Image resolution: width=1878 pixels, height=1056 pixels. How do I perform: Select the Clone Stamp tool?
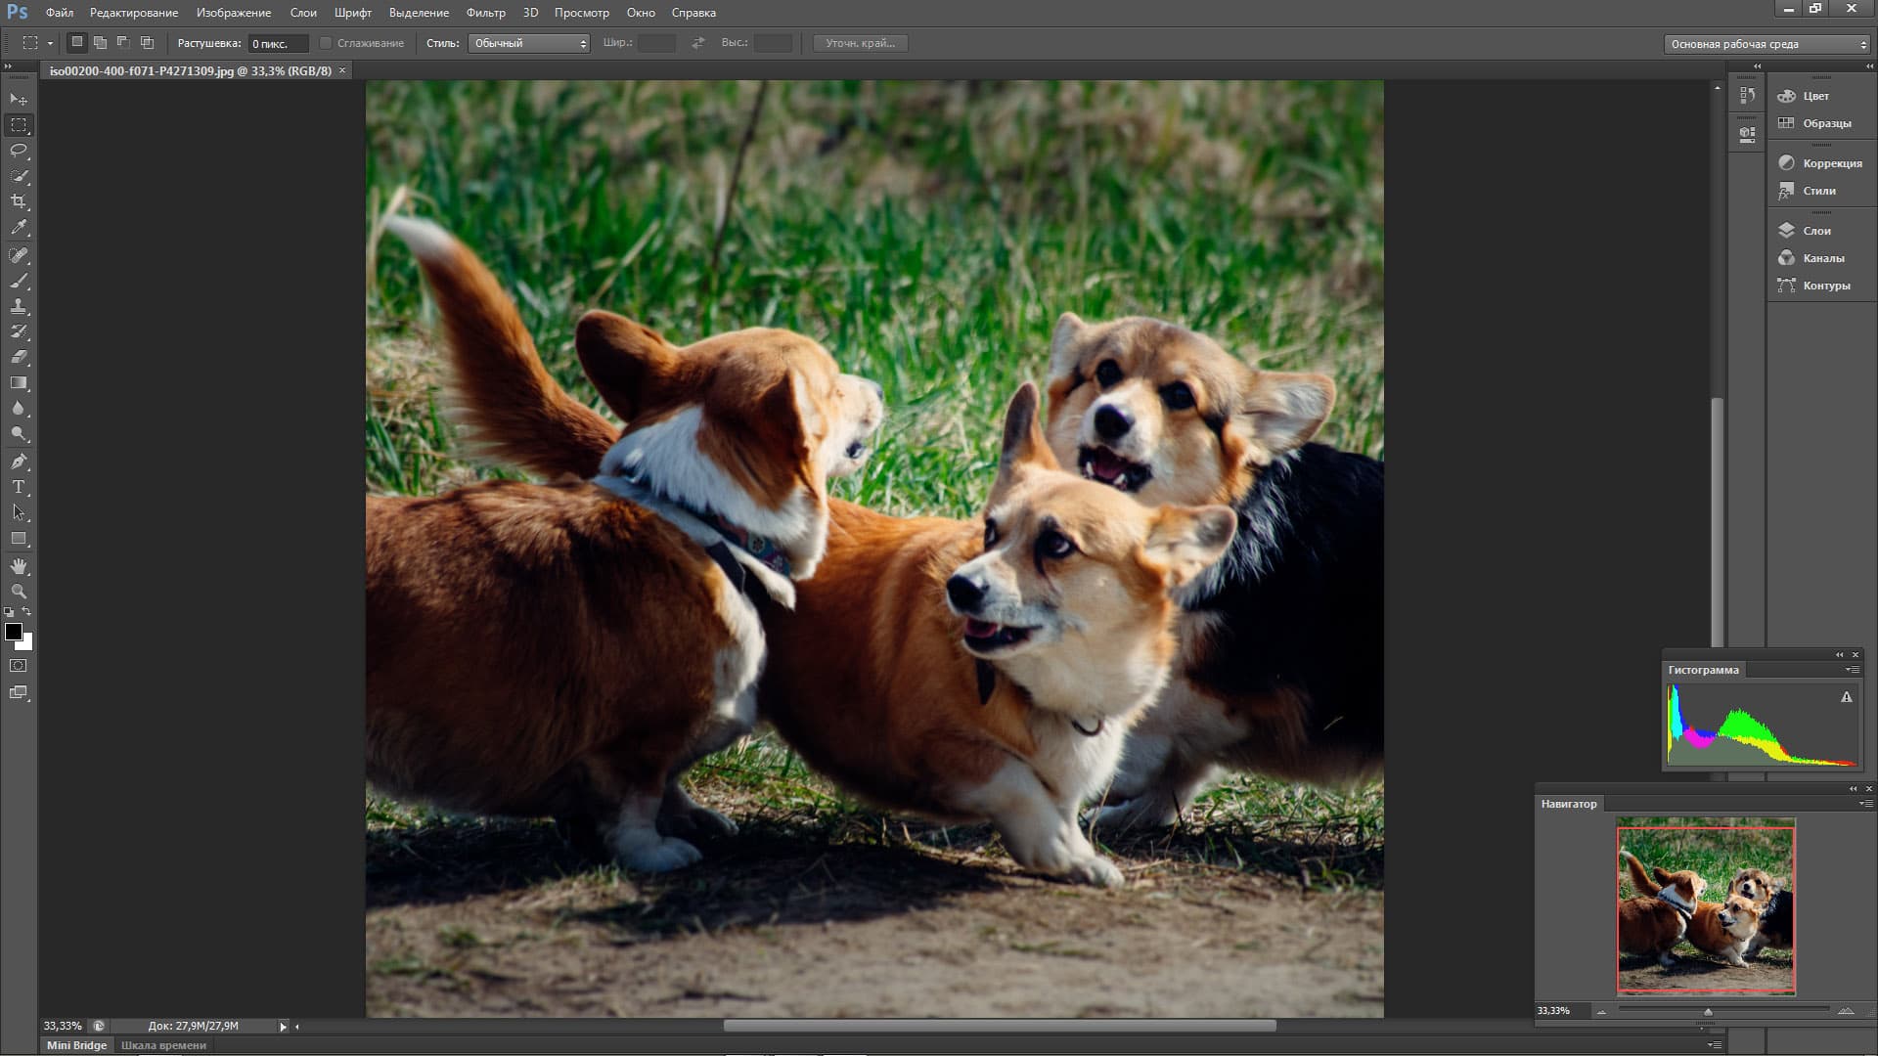point(19,306)
